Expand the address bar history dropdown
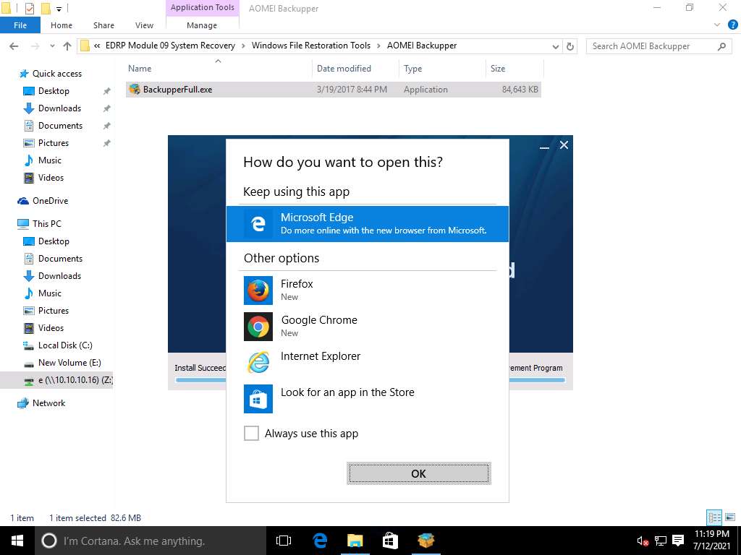Image resolution: width=741 pixels, height=555 pixels. [x=555, y=46]
